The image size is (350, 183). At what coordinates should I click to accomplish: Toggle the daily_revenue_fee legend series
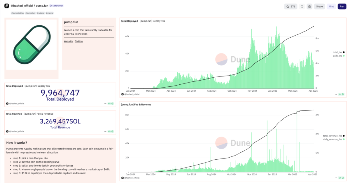(334, 140)
